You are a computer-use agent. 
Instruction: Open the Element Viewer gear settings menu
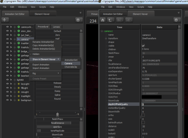[x=177, y=20]
